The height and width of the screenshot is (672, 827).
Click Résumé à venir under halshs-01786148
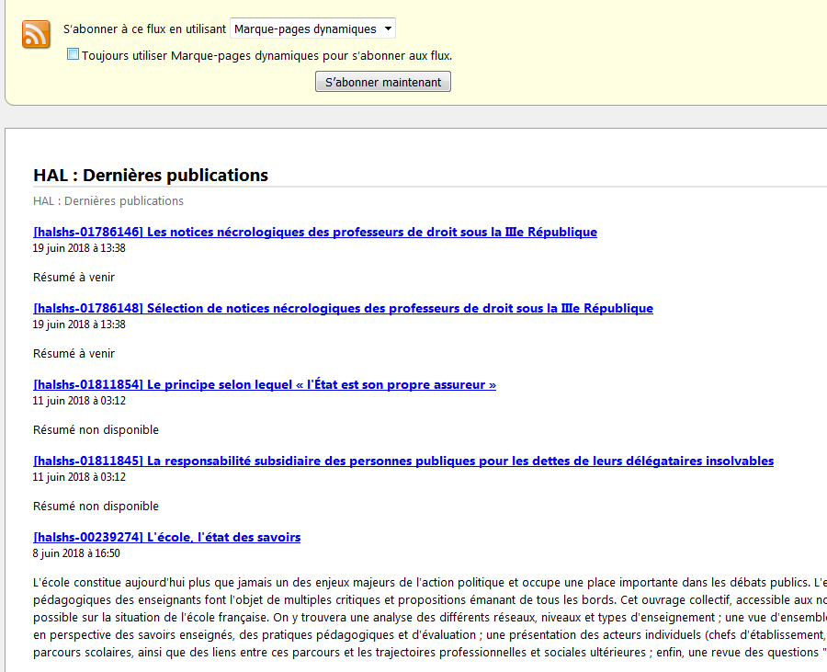74,353
